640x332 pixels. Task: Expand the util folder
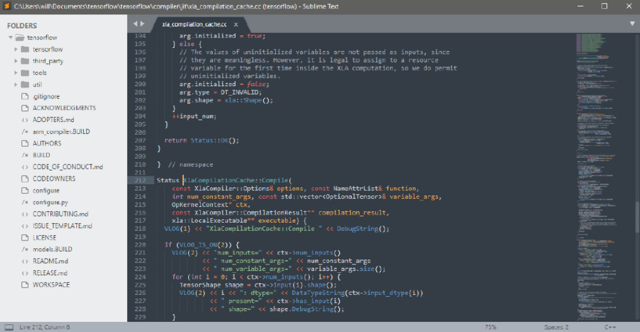click(x=16, y=84)
